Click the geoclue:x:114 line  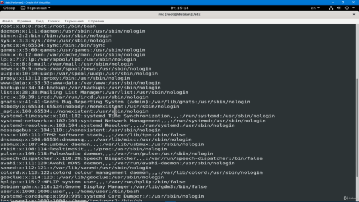click(82, 177)
